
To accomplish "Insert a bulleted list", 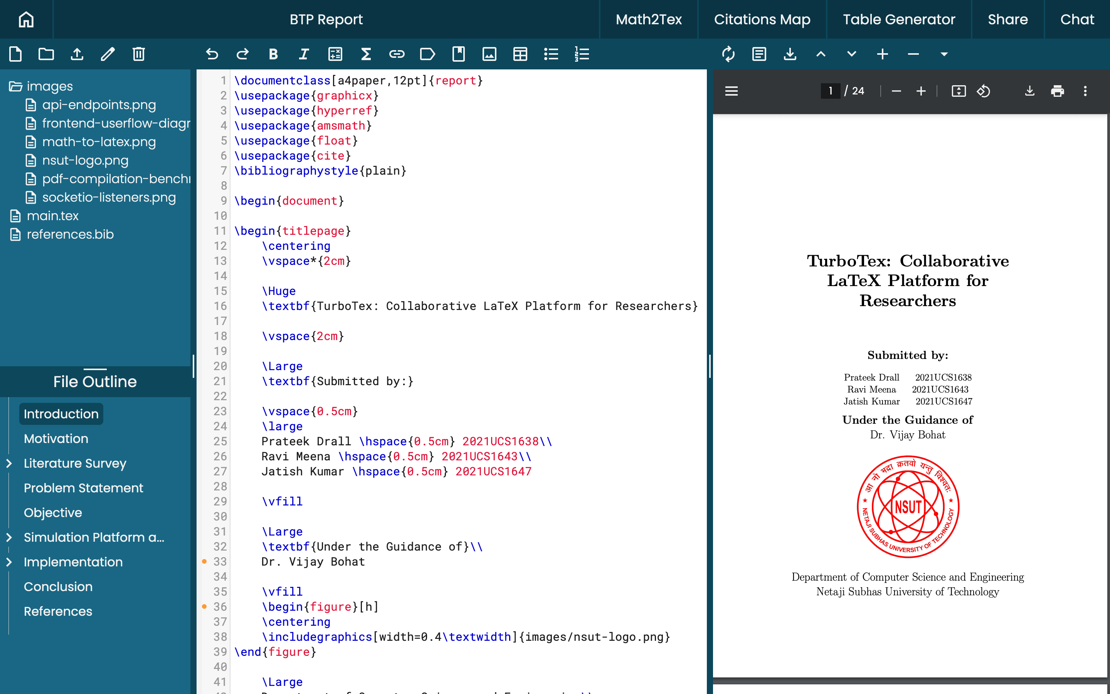I will [551, 54].
